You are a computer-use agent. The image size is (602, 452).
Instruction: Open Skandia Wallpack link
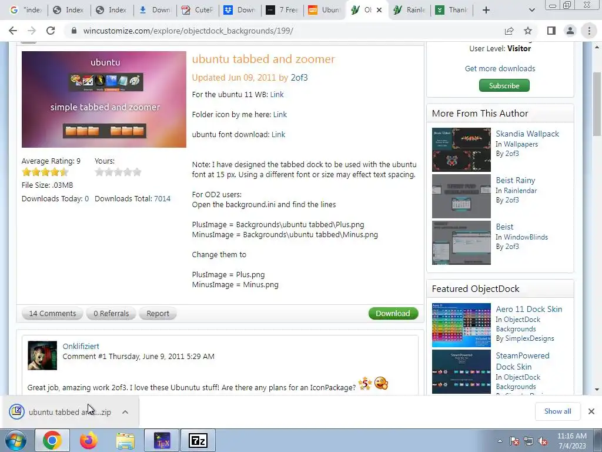pos(527,134)
